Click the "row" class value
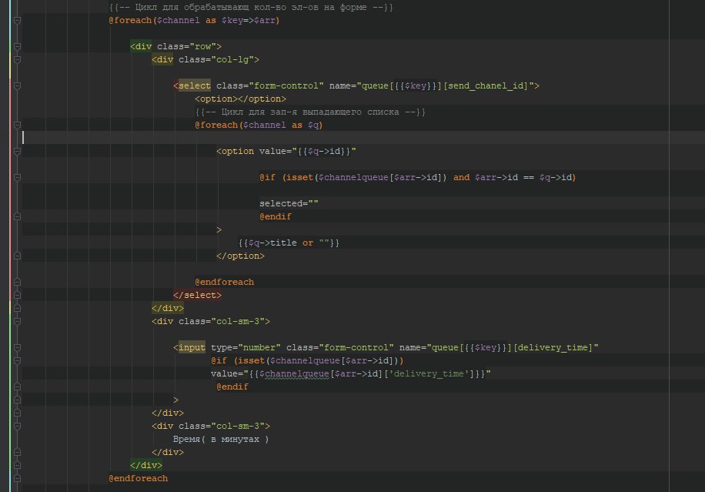Screen dimensions: 705x492 click(x=202, y=46)
